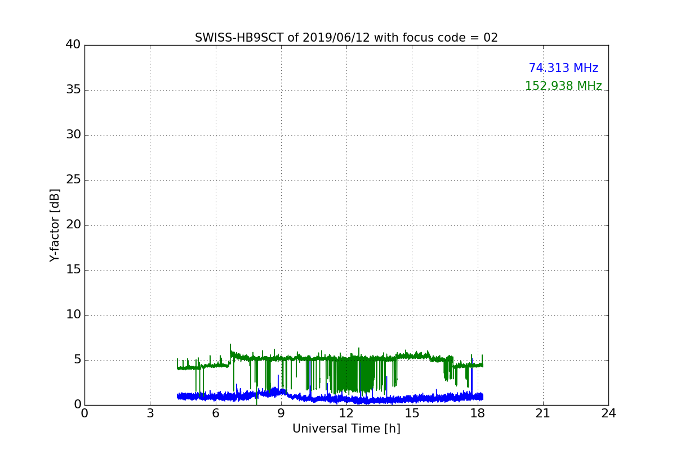
Task: Click the Y-factor [dB] axis label
Action: (55, 225)
